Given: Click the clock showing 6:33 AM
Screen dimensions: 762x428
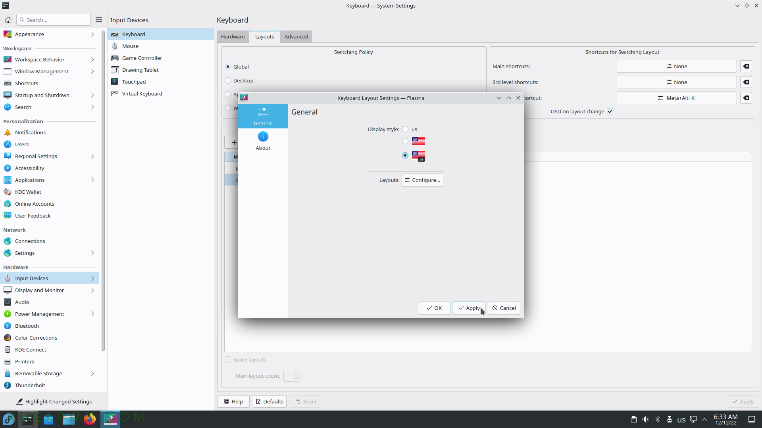Looking at the screenshot, I should point(725,419).
